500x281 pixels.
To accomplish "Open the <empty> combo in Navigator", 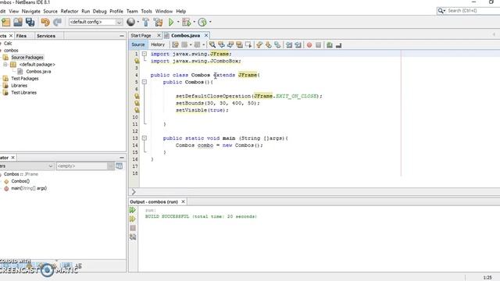I will coord(85,166).
